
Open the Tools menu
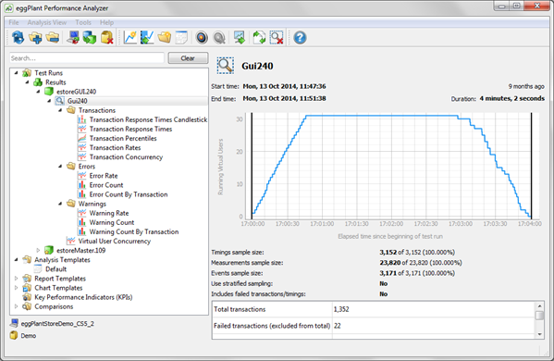tap(83, 22)
